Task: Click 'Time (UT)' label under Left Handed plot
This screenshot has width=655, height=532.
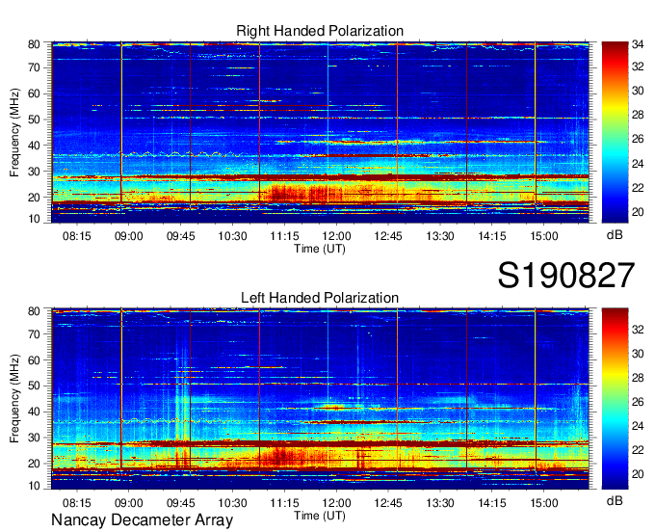Action: point(320,516)
